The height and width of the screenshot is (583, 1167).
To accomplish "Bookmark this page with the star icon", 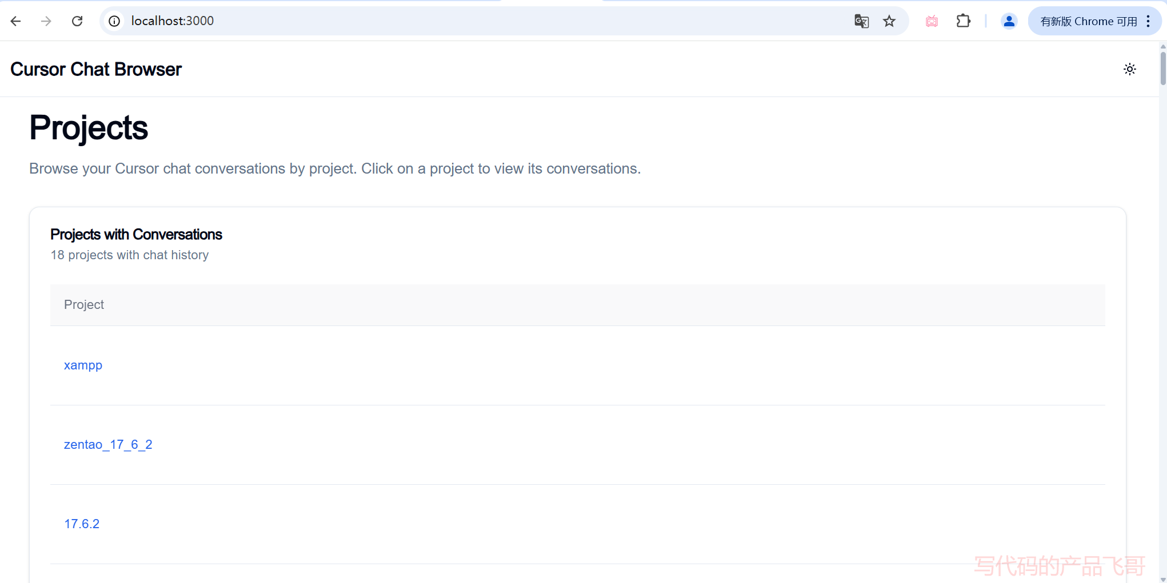I will [x=889, y=21].
